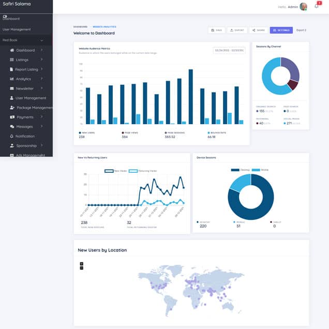Screen dimensions: 329x329
Task: Open notifications bell in top header
Action: (x=316, y=6)
